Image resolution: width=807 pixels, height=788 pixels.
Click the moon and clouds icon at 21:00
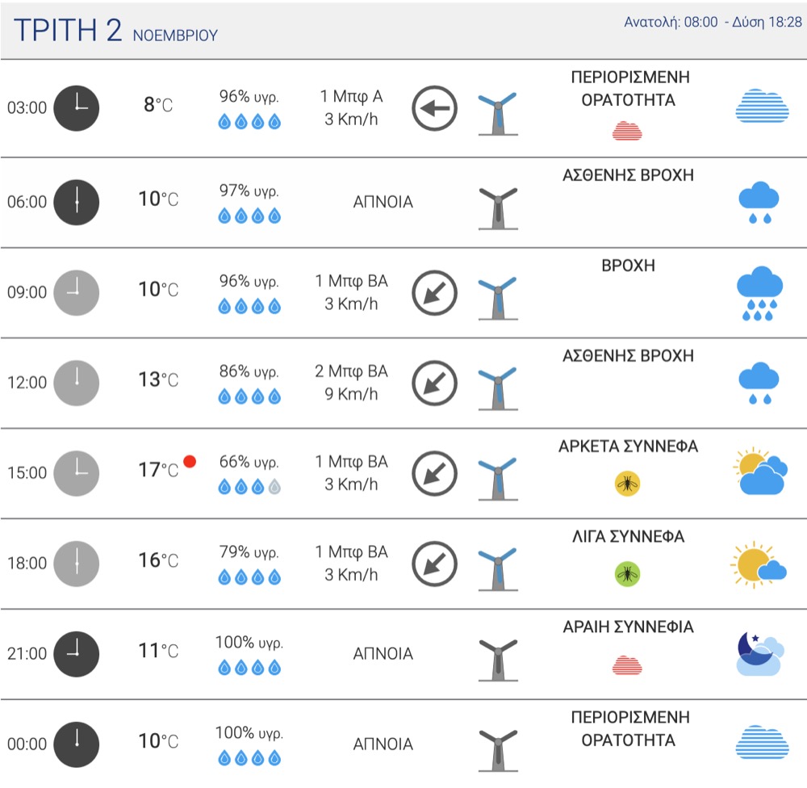[x=760, y=654]
